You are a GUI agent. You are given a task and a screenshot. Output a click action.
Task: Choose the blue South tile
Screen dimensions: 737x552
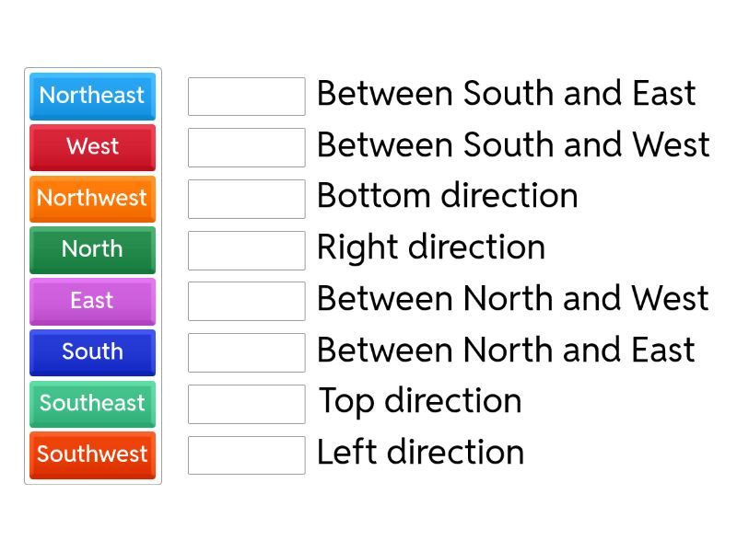point(92,352)
